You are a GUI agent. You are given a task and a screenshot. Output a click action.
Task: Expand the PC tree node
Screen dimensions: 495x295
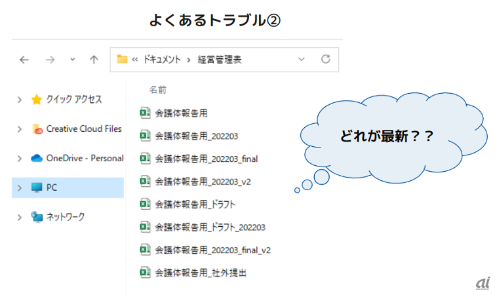coord(20,188)
